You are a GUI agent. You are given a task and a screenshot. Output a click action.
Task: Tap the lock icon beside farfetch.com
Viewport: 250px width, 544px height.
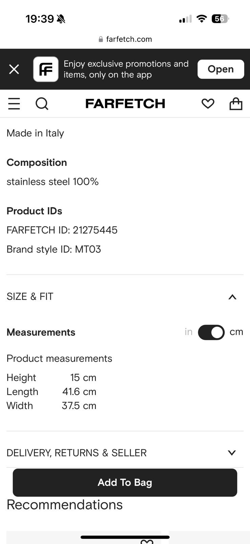tap(101, 39)
